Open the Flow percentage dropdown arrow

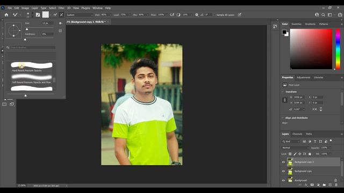click(167, 15)
